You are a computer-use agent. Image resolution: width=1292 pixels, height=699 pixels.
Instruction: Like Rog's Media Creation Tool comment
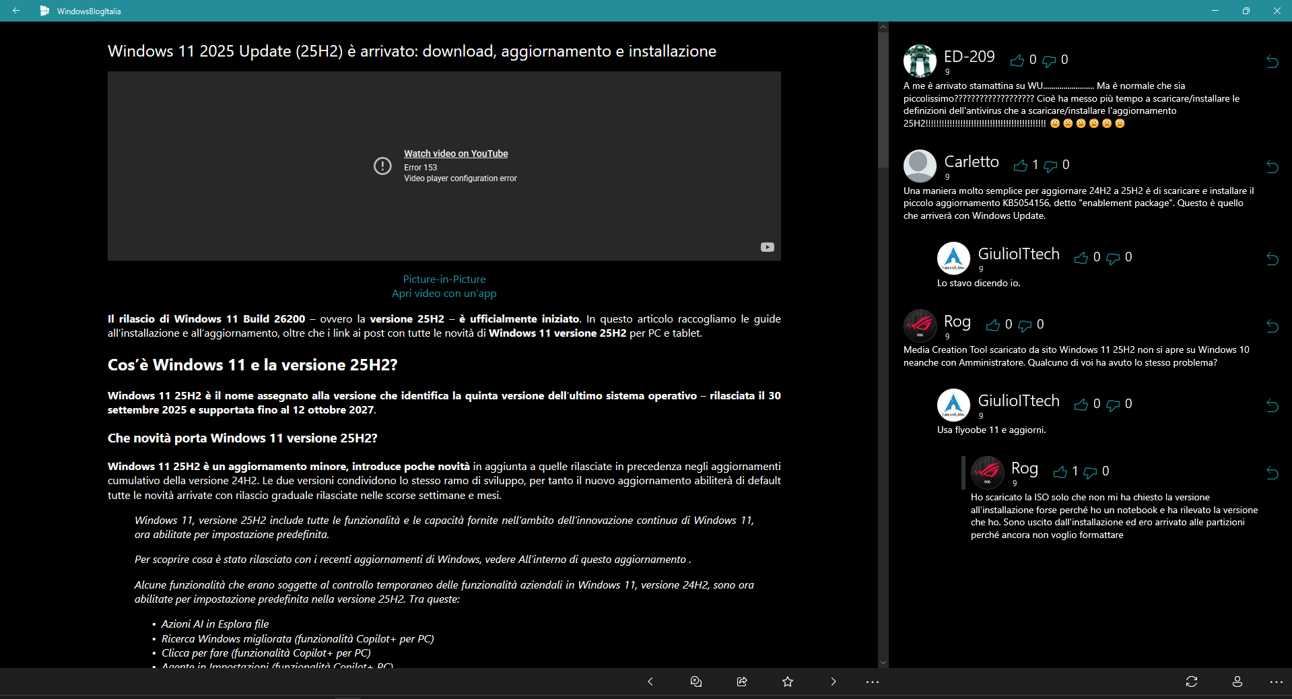click(x=993, y=325)
